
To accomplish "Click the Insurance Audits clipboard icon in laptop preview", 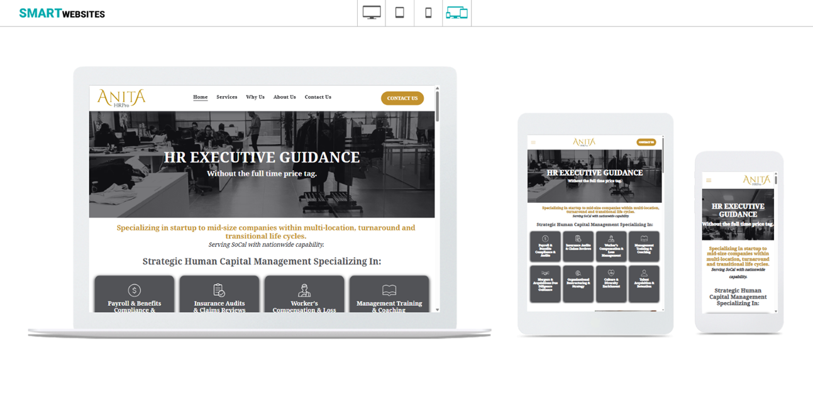I will tap(219, 290).
